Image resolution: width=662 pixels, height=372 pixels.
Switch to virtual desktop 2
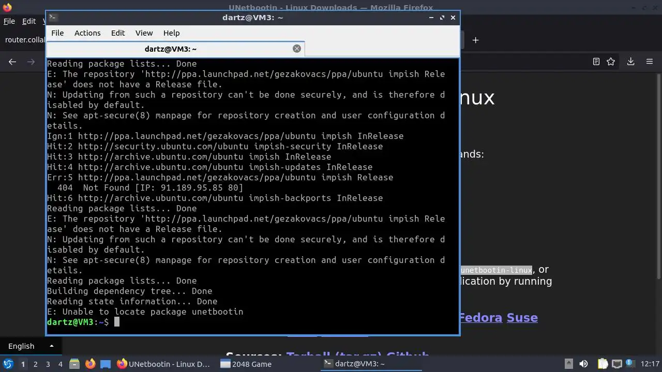coord(35,364)
